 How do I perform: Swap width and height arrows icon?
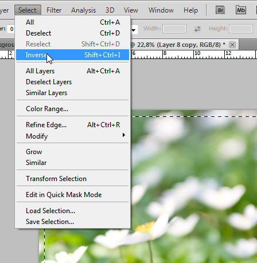[x=197, y=29]
